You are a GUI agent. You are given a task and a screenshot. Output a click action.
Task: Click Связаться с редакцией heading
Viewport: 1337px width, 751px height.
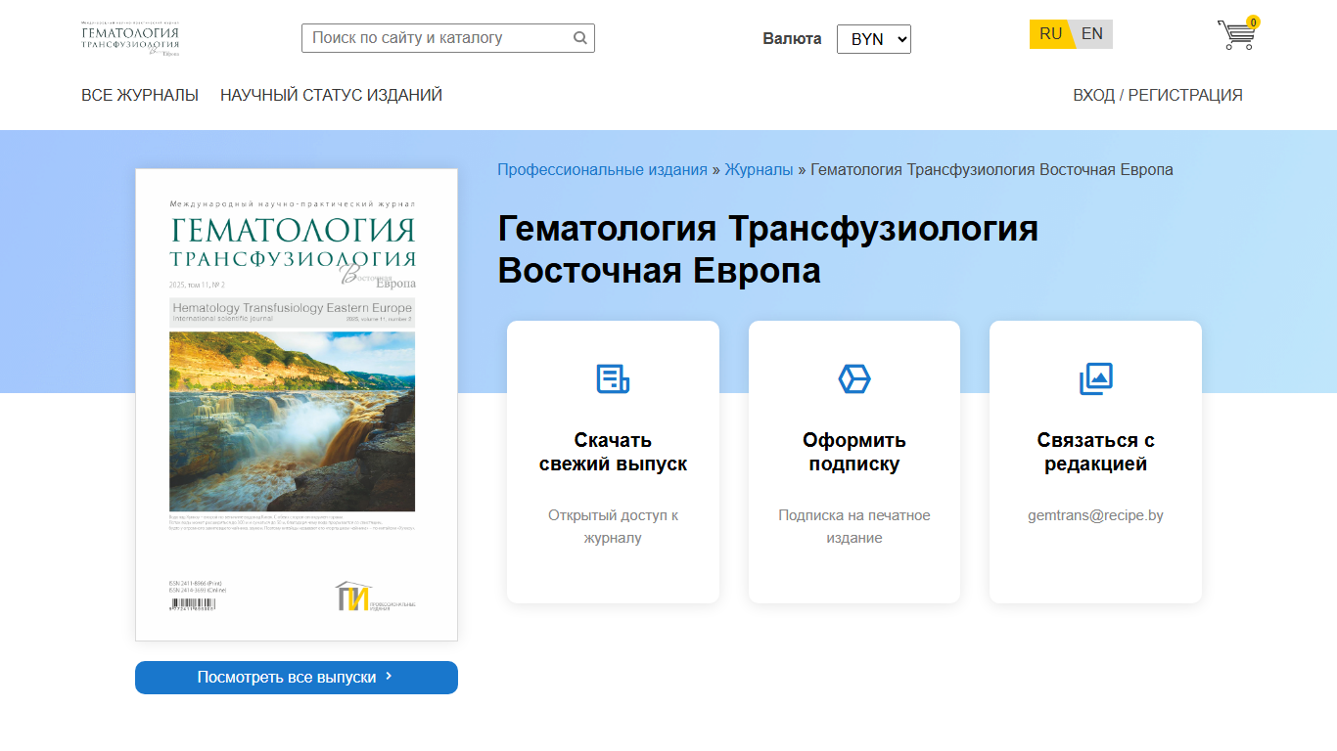pos(1096,452)
